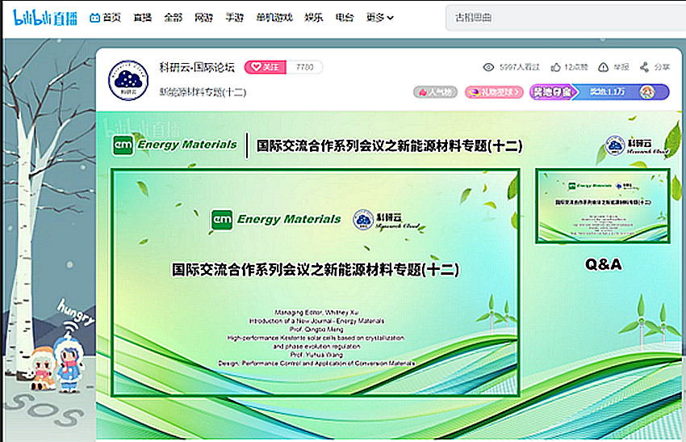This screenshot has width=686, height=442.
Task: Open the purple 奖池夺金 badge
Action: click(552, 92)
